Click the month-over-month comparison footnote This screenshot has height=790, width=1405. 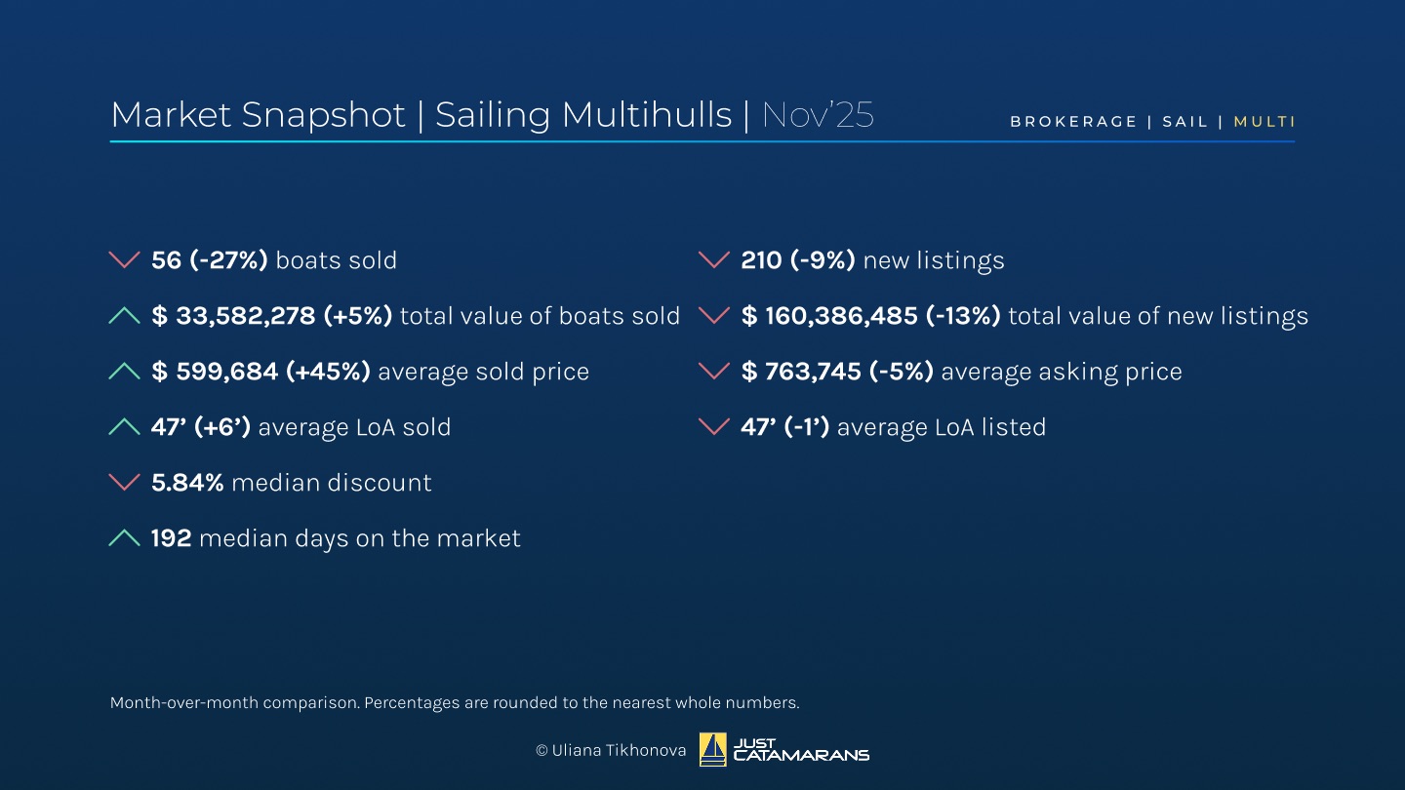(x=455, y=702)
